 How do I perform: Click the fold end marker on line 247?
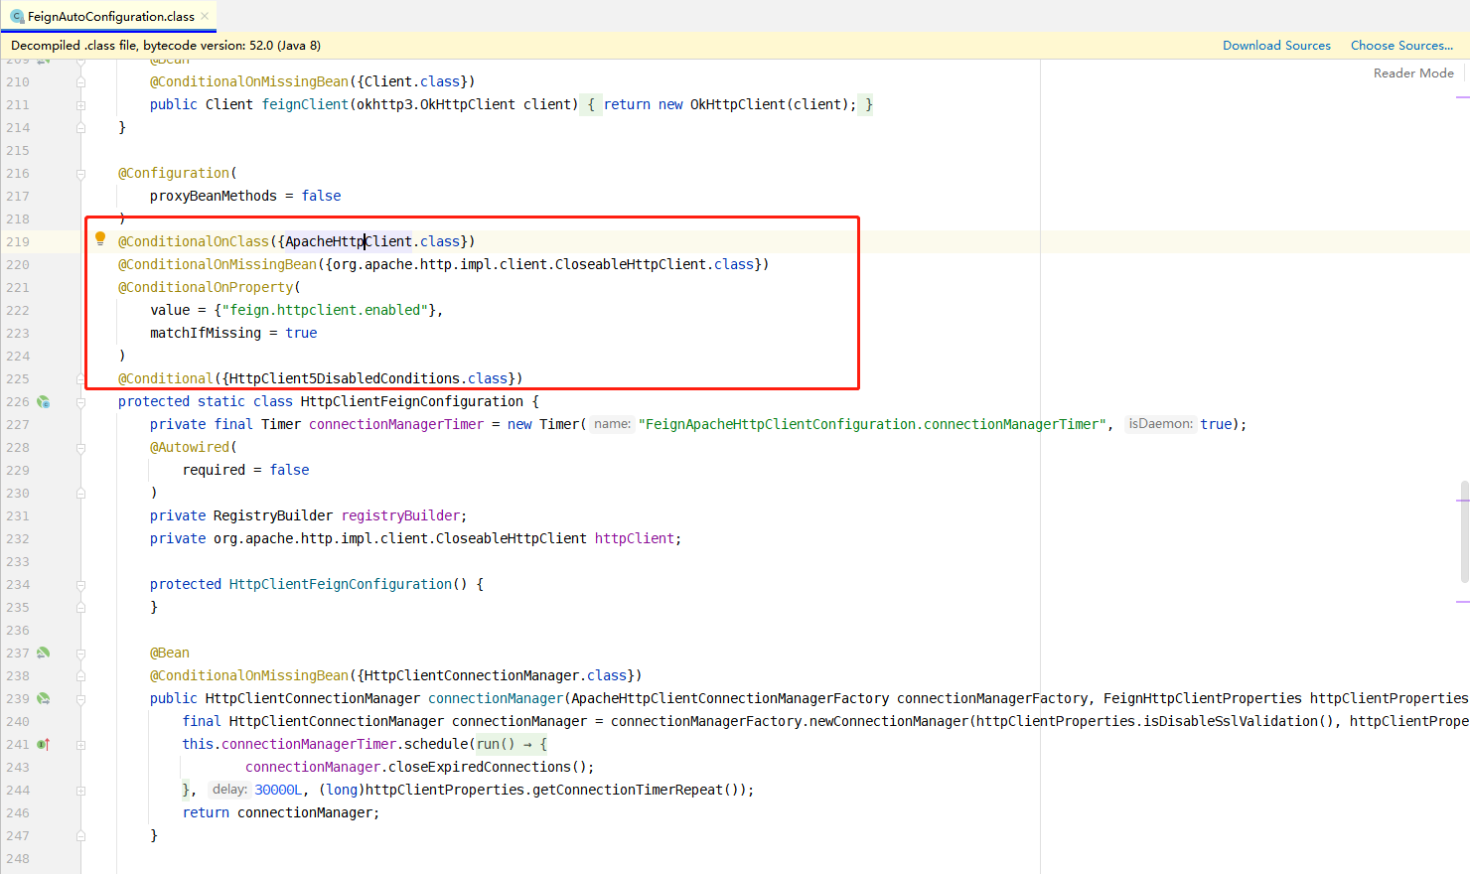[x=81, y=836]
